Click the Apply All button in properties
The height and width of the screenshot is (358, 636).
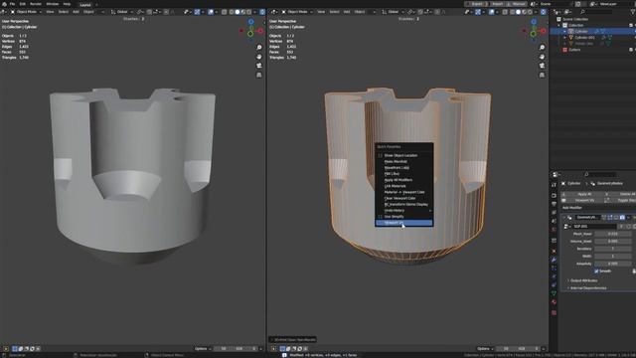coord(584,194)
